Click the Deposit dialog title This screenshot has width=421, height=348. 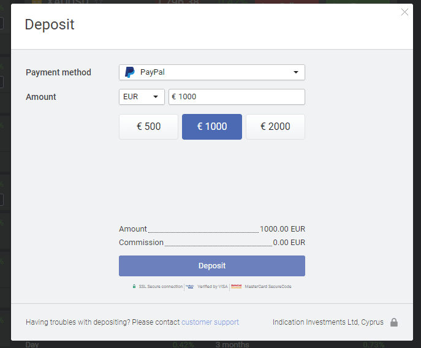coord(50,25)
